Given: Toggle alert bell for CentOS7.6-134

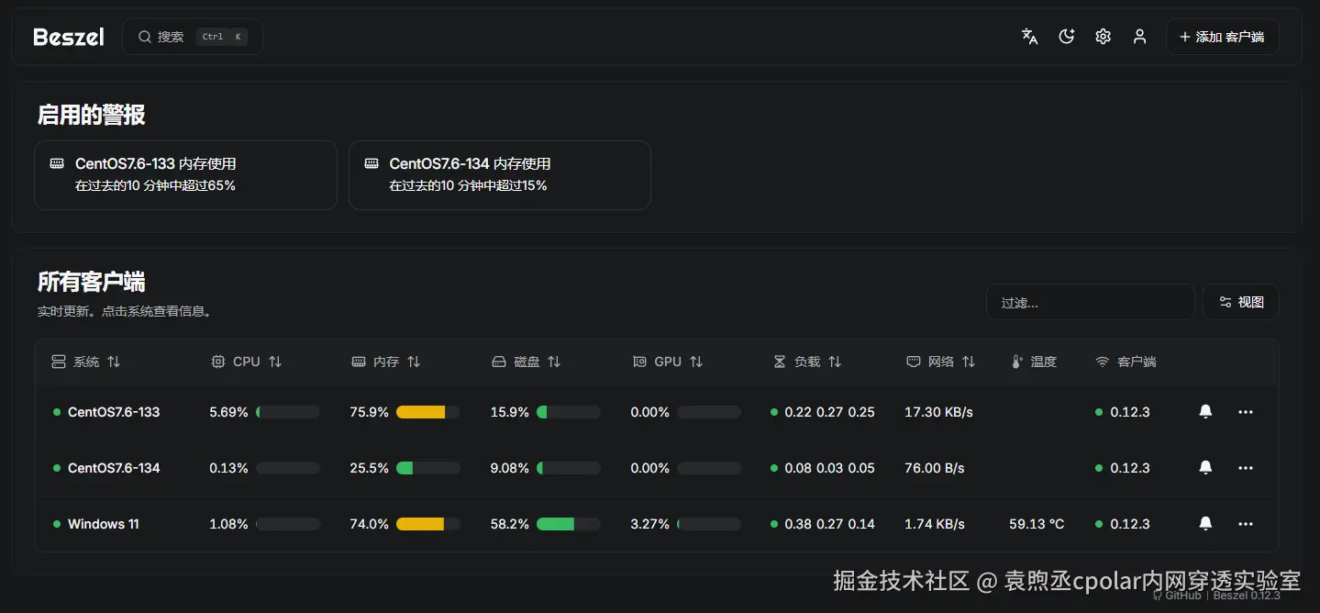Looking at the screenshot, I should [x=1205, y=468].
